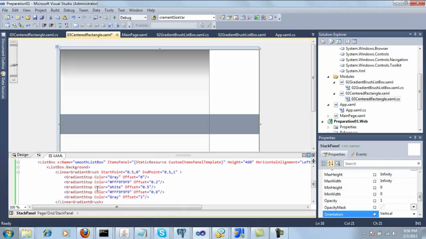Click the Copy icon in toolbar
Screen dimensions: 426x239
tap(57, 18)
